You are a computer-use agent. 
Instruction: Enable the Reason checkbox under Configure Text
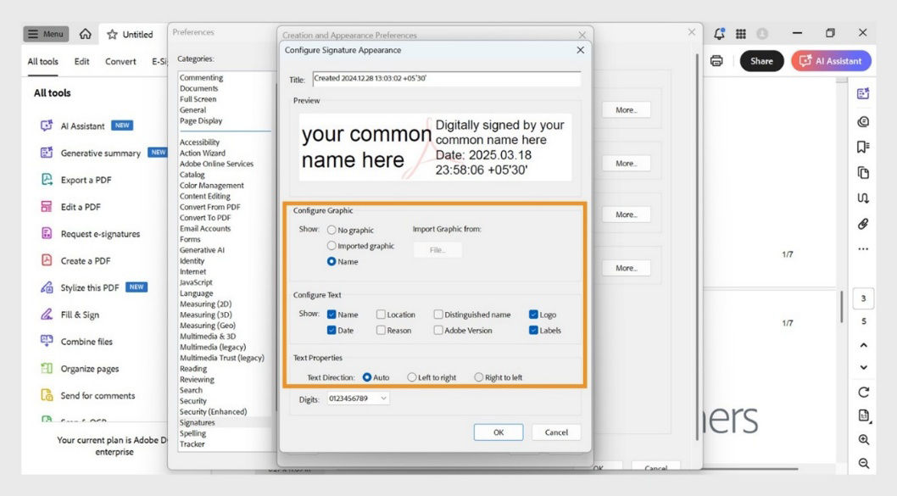pyautogui.click(x=381, y=330)
